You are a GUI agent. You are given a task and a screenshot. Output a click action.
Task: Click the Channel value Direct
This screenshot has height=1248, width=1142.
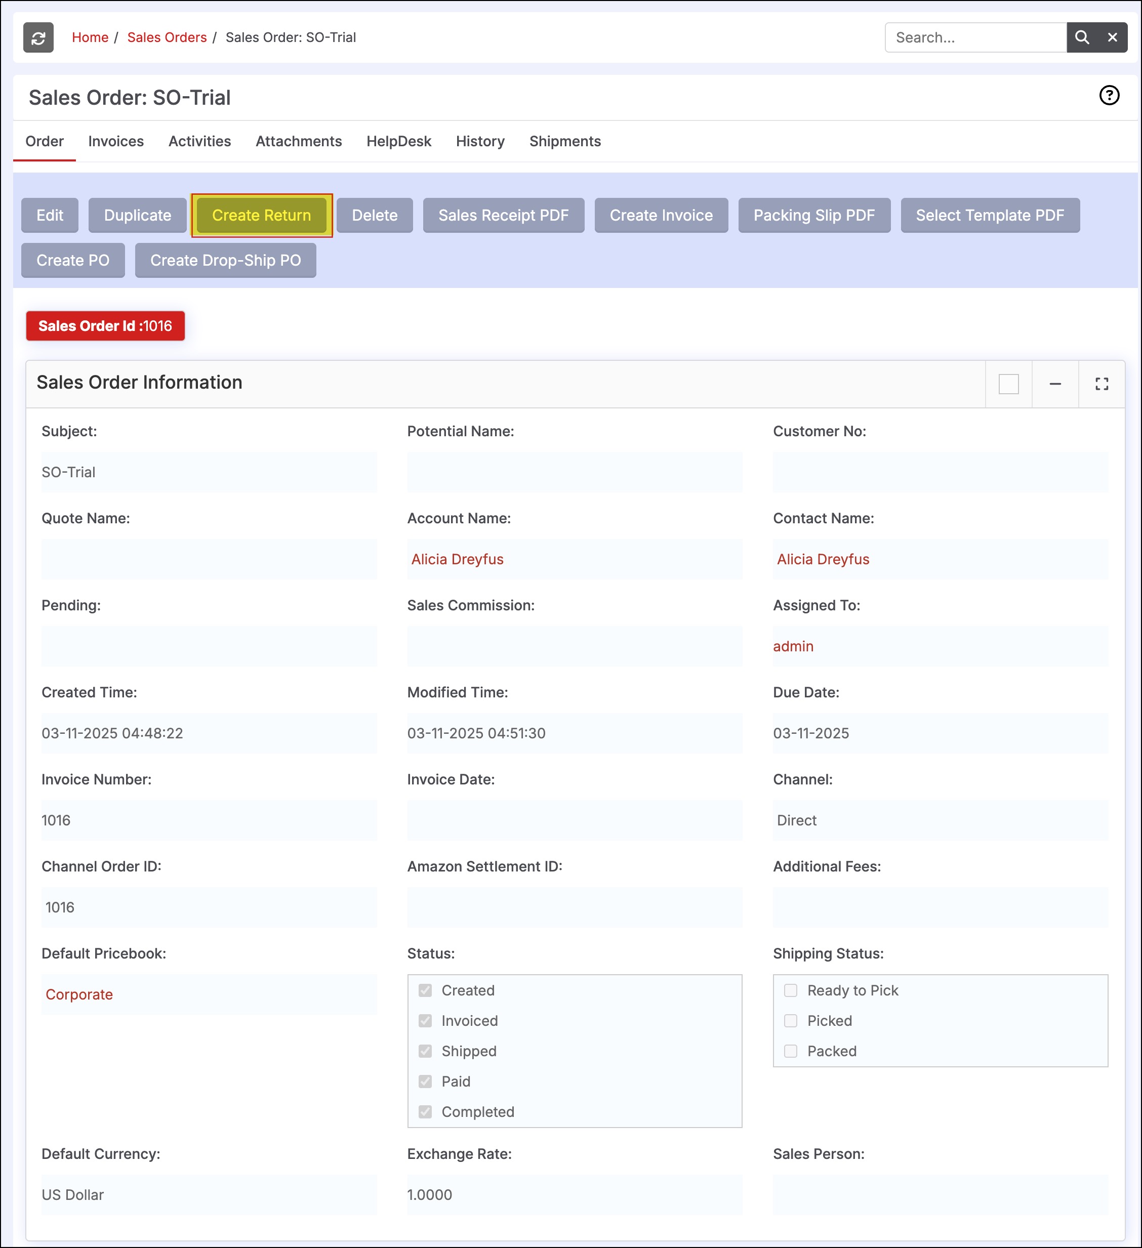click(796, 820)
